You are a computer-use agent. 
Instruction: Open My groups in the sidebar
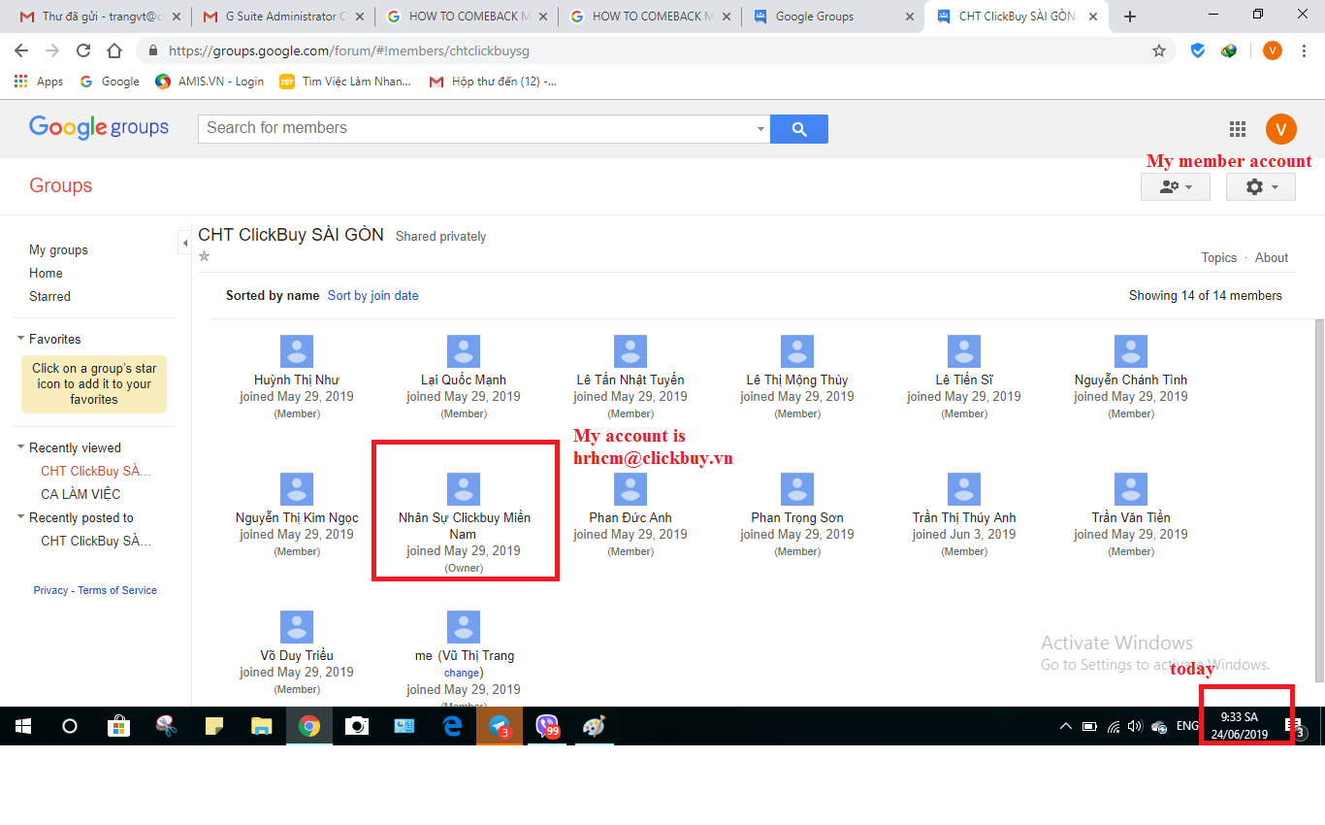(58, 249)
